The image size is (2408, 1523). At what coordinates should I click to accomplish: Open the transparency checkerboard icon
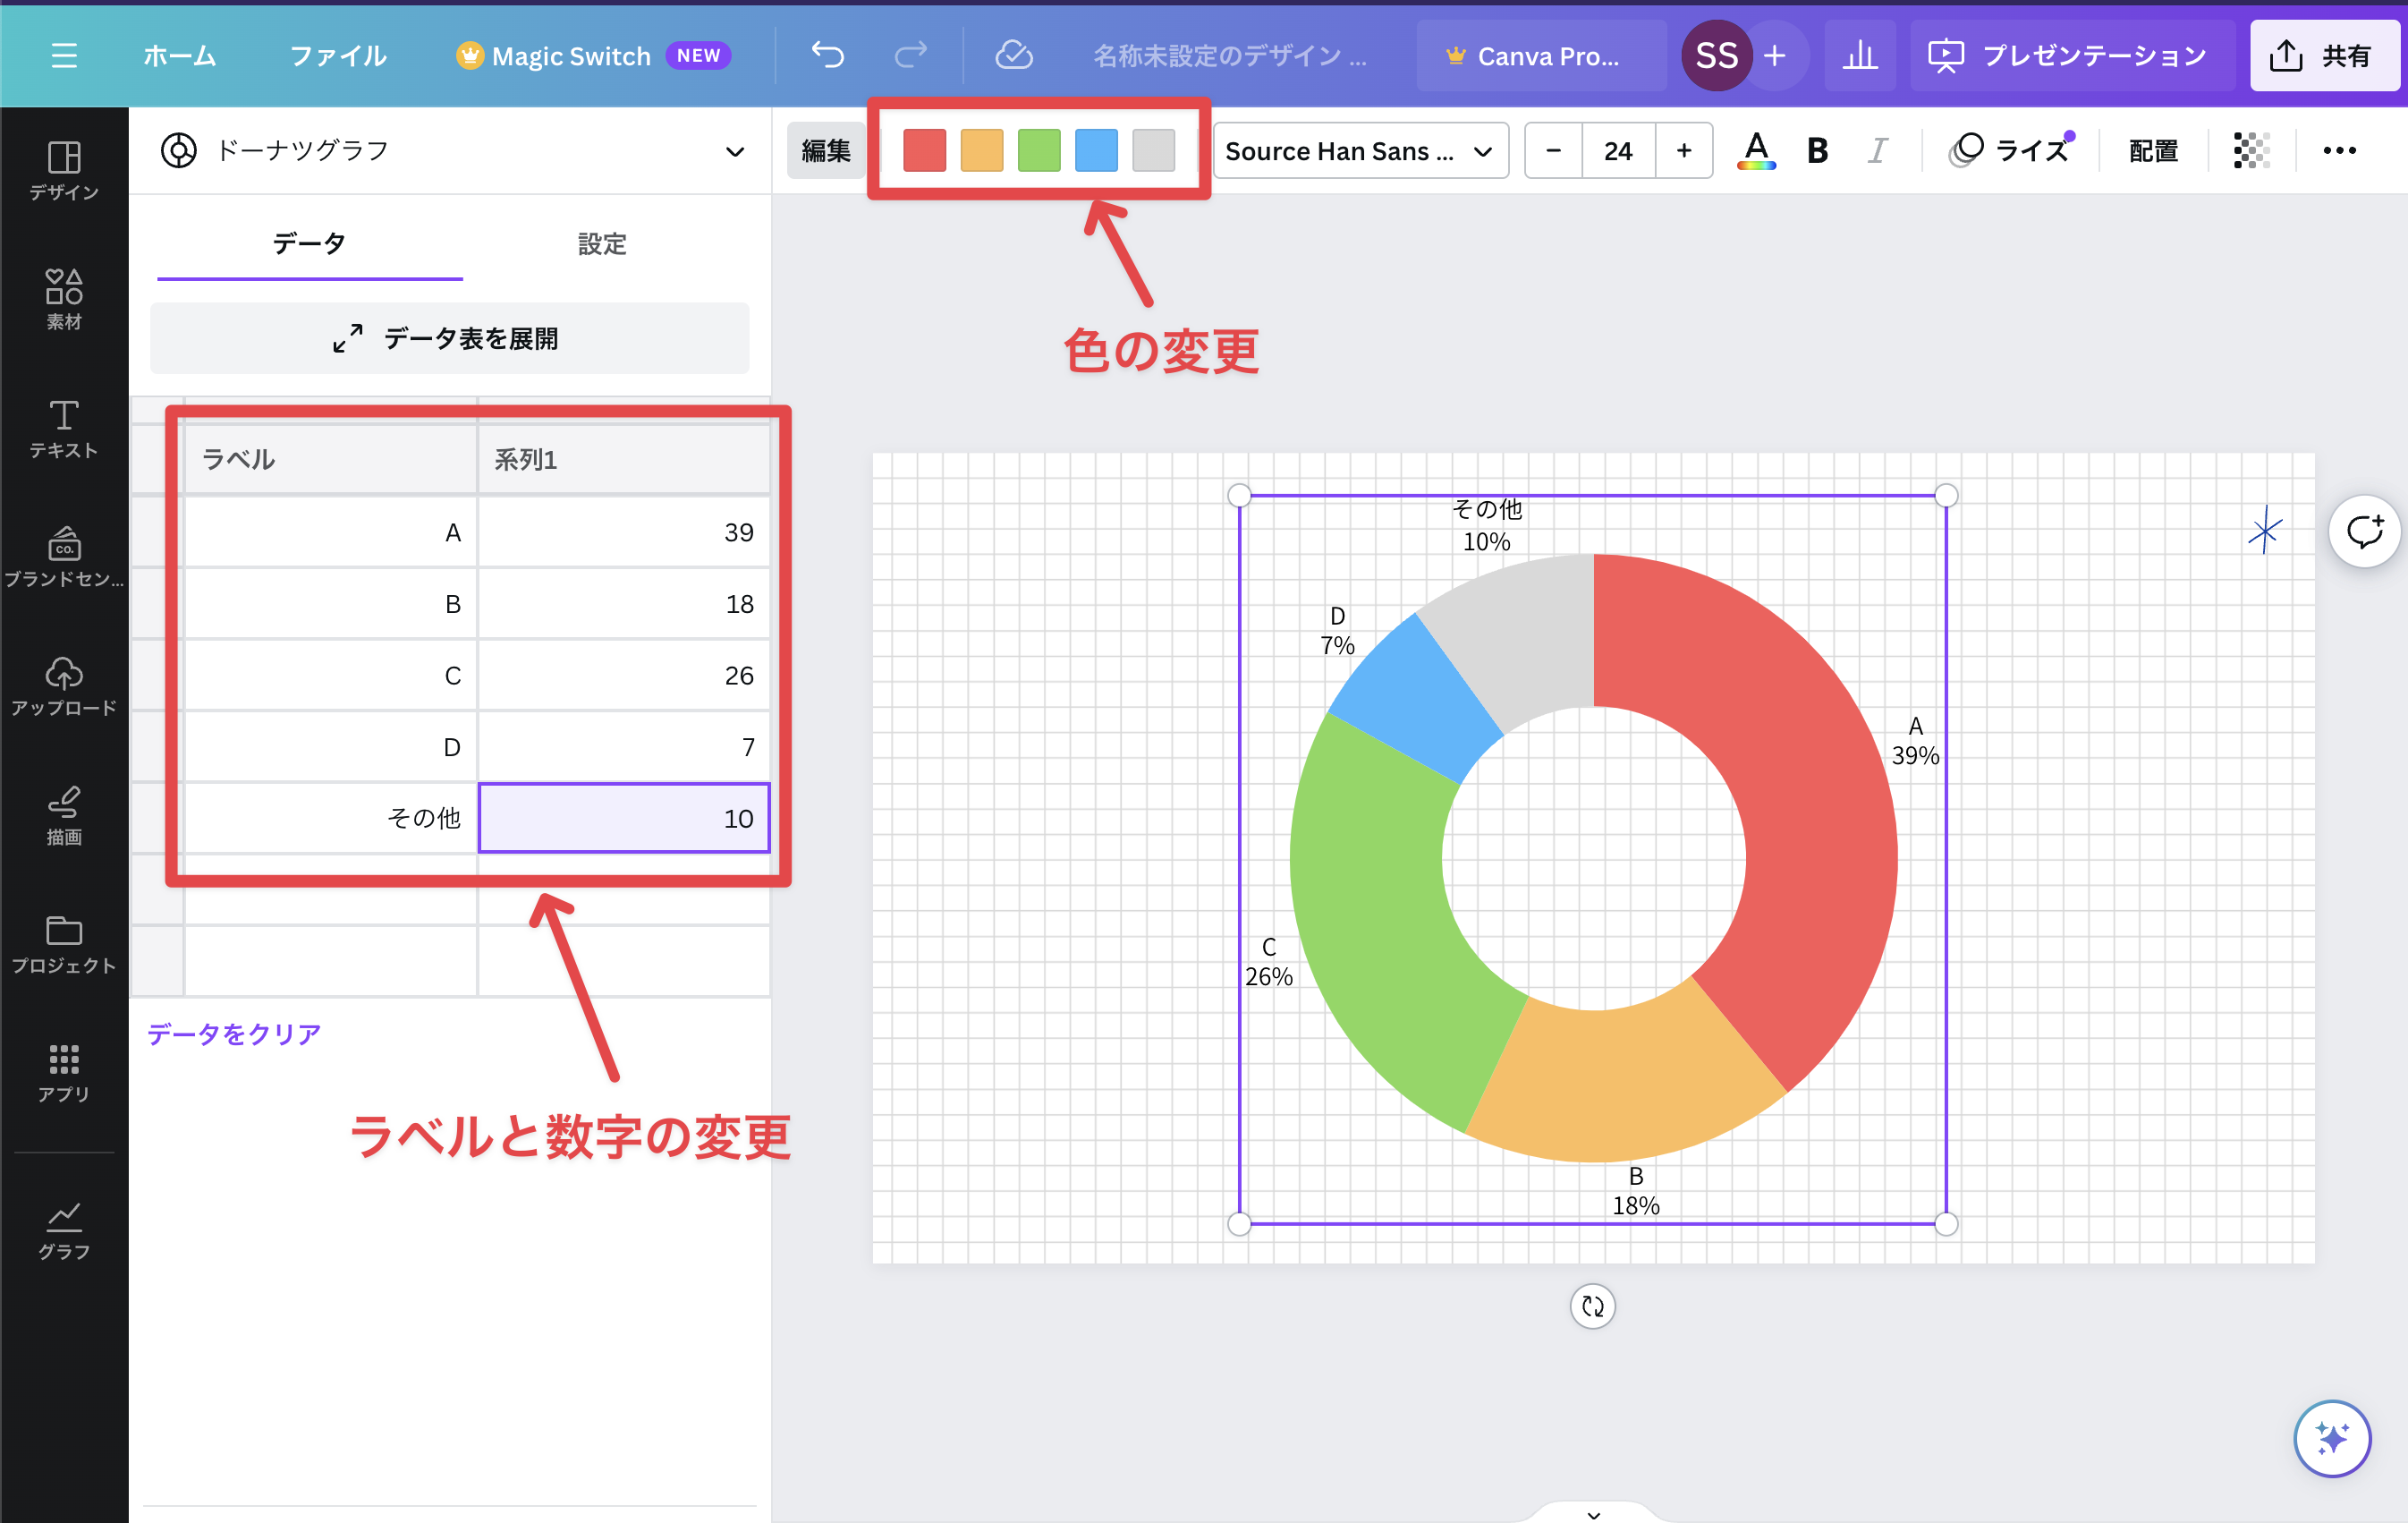point(2251,151)
